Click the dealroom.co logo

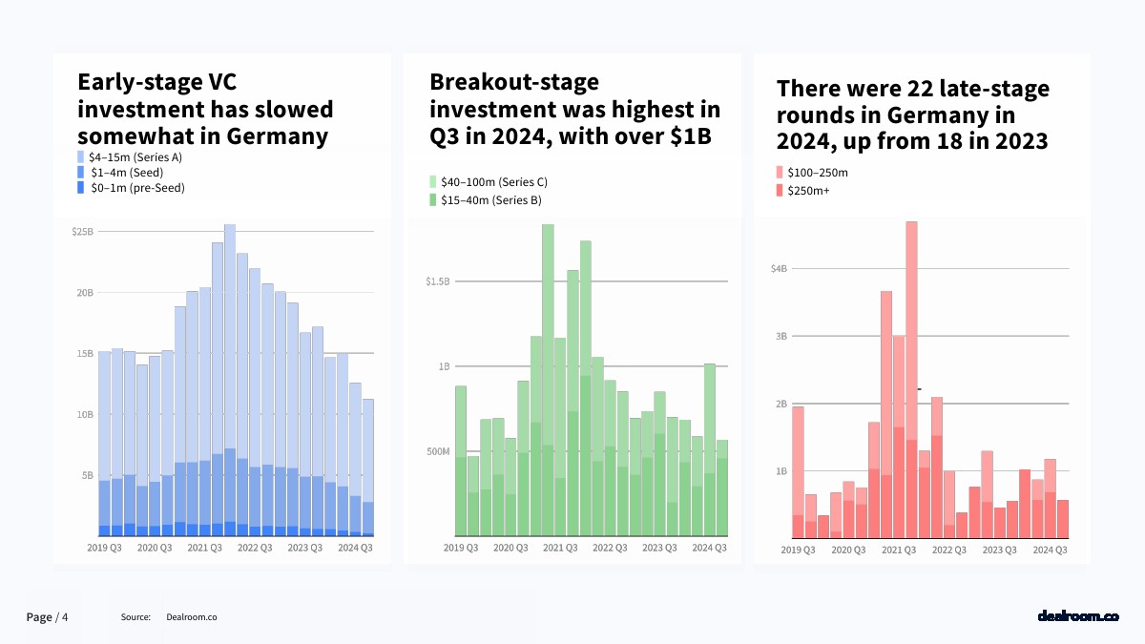pyautogui.click(x=1077, y=617)
